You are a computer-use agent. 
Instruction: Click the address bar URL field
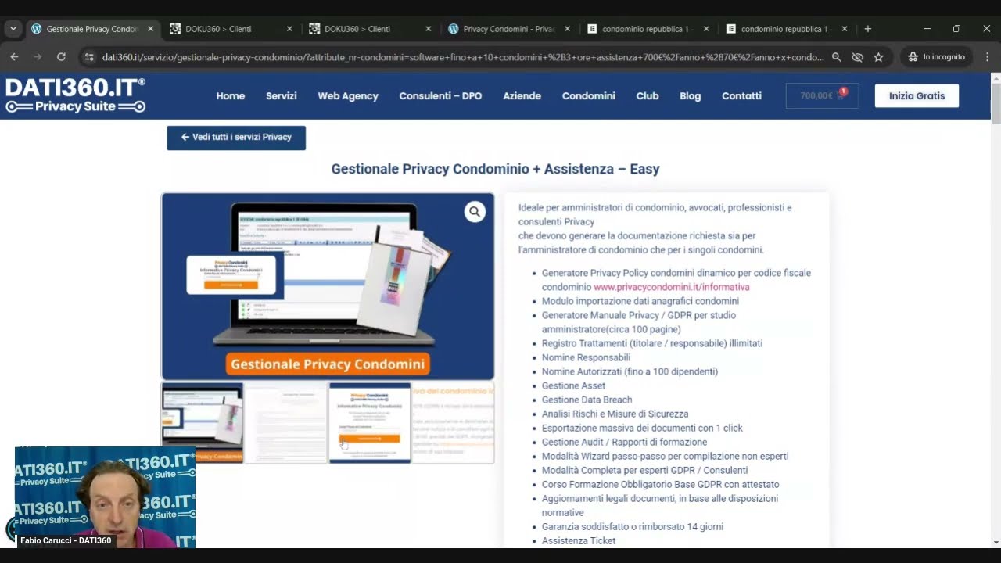pos(462,57)
